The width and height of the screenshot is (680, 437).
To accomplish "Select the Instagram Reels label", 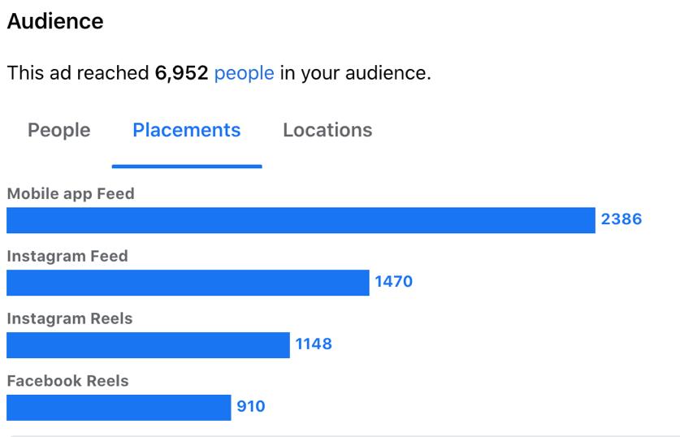I will [x=70, y=318].
